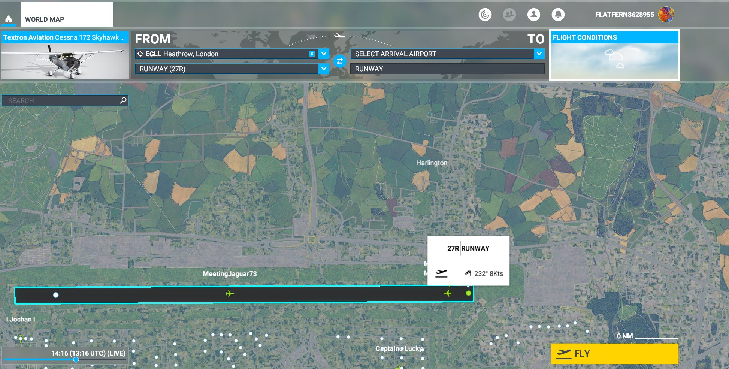
Task: Open the multiplayer friends group icon
Action: pyautogui.click(x=509, y=15)
